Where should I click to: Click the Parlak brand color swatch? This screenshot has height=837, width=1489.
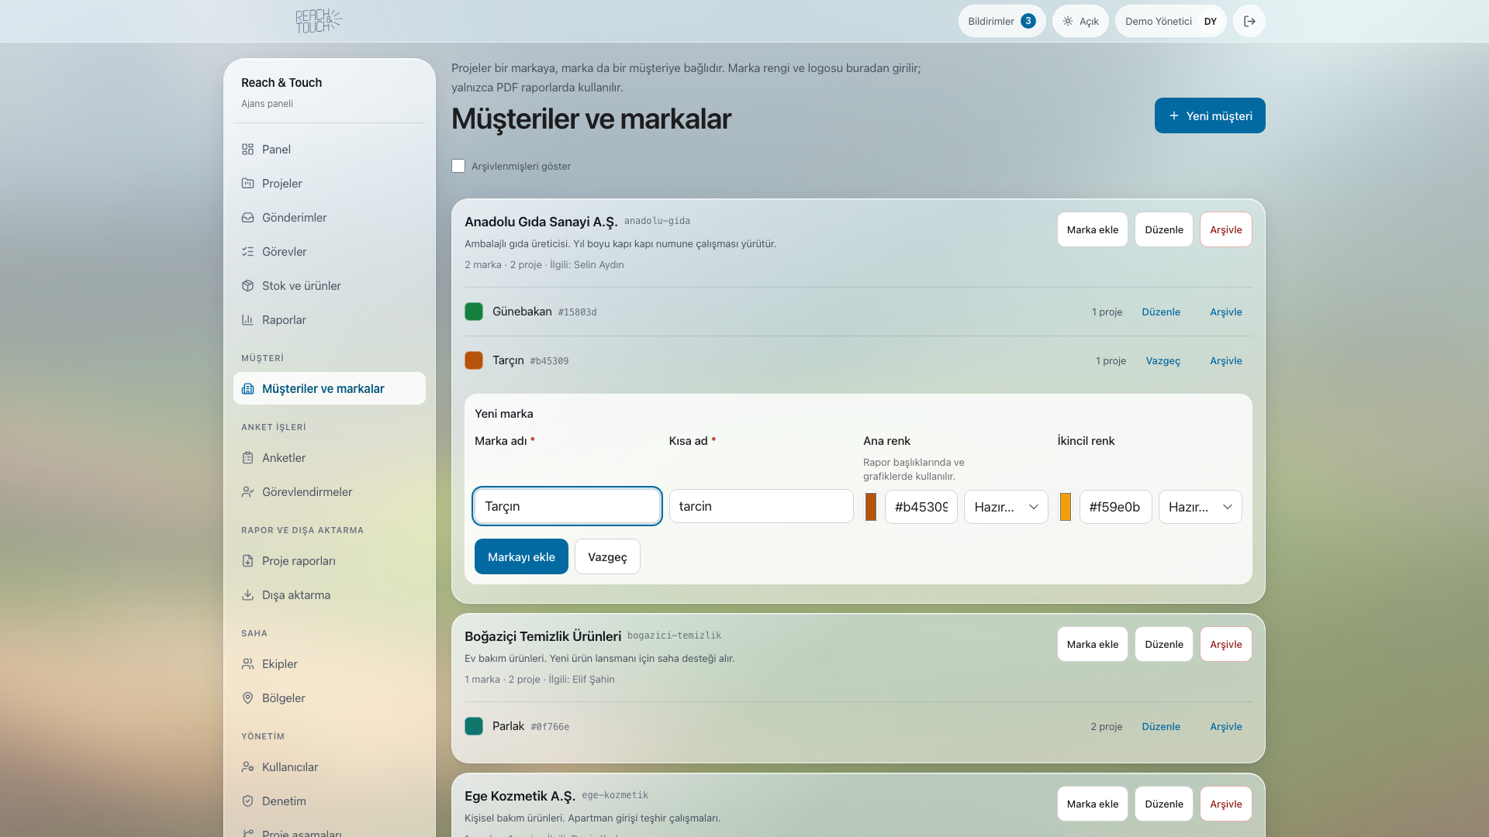coord(474,726)
